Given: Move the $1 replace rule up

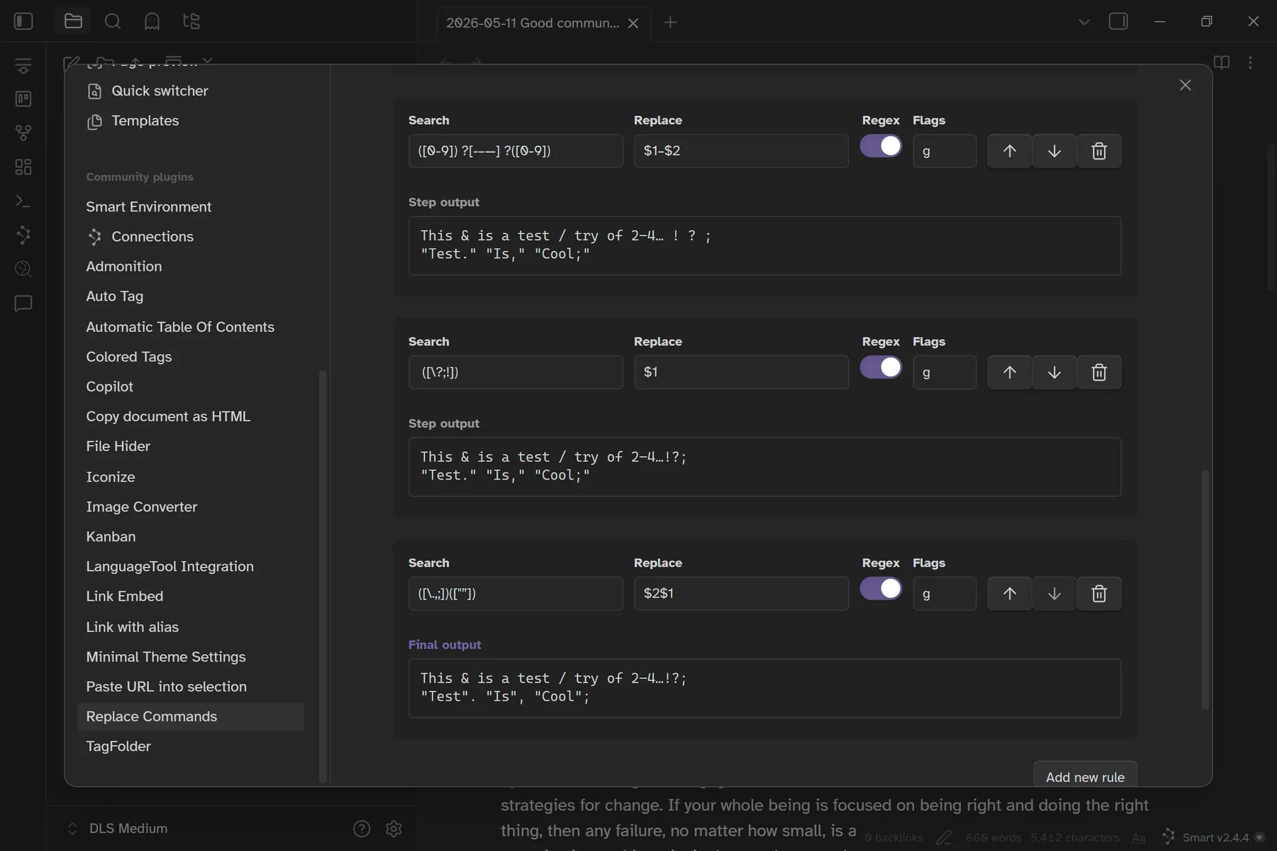Looking at the screenshot, I should [x=1010, y=372].
